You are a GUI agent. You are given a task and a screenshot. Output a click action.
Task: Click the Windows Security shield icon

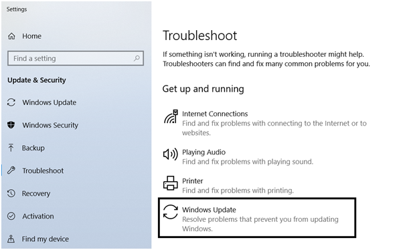pos(11,125)
